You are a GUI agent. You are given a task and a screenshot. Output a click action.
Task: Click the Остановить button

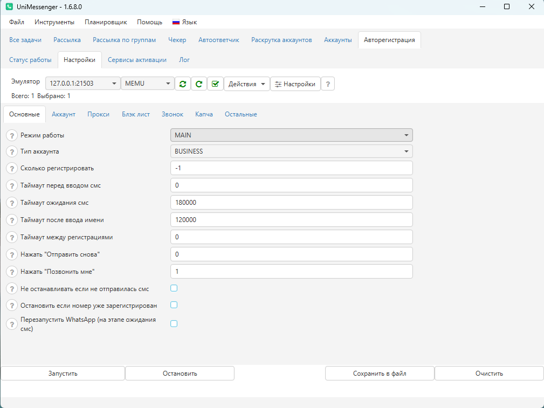pyautogui.click(x=180, y=374)
